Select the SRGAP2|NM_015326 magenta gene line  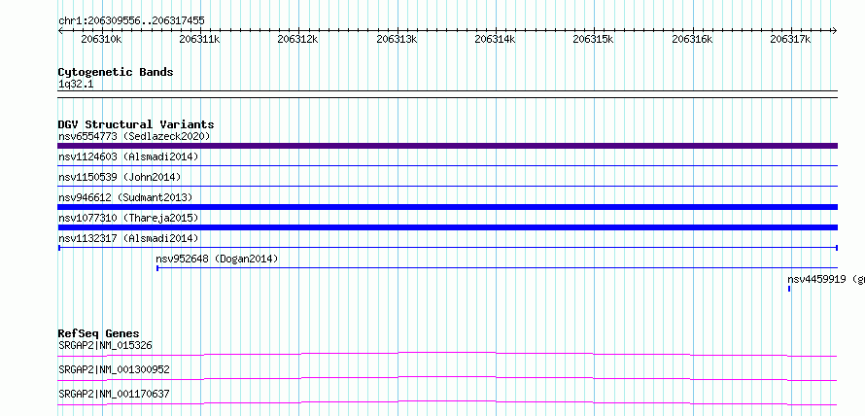pos(447,354)
